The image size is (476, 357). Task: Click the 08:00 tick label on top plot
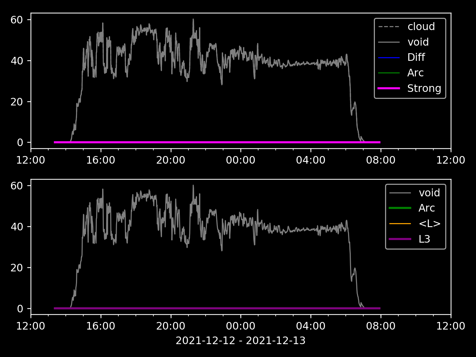381,160
